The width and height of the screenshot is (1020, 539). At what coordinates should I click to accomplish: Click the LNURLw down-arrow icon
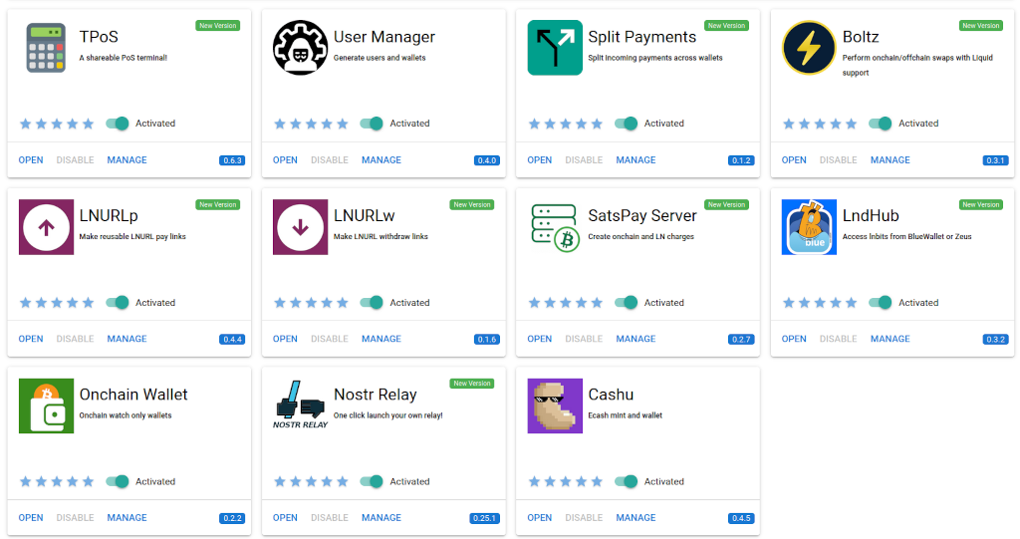[x=300, y=226]
